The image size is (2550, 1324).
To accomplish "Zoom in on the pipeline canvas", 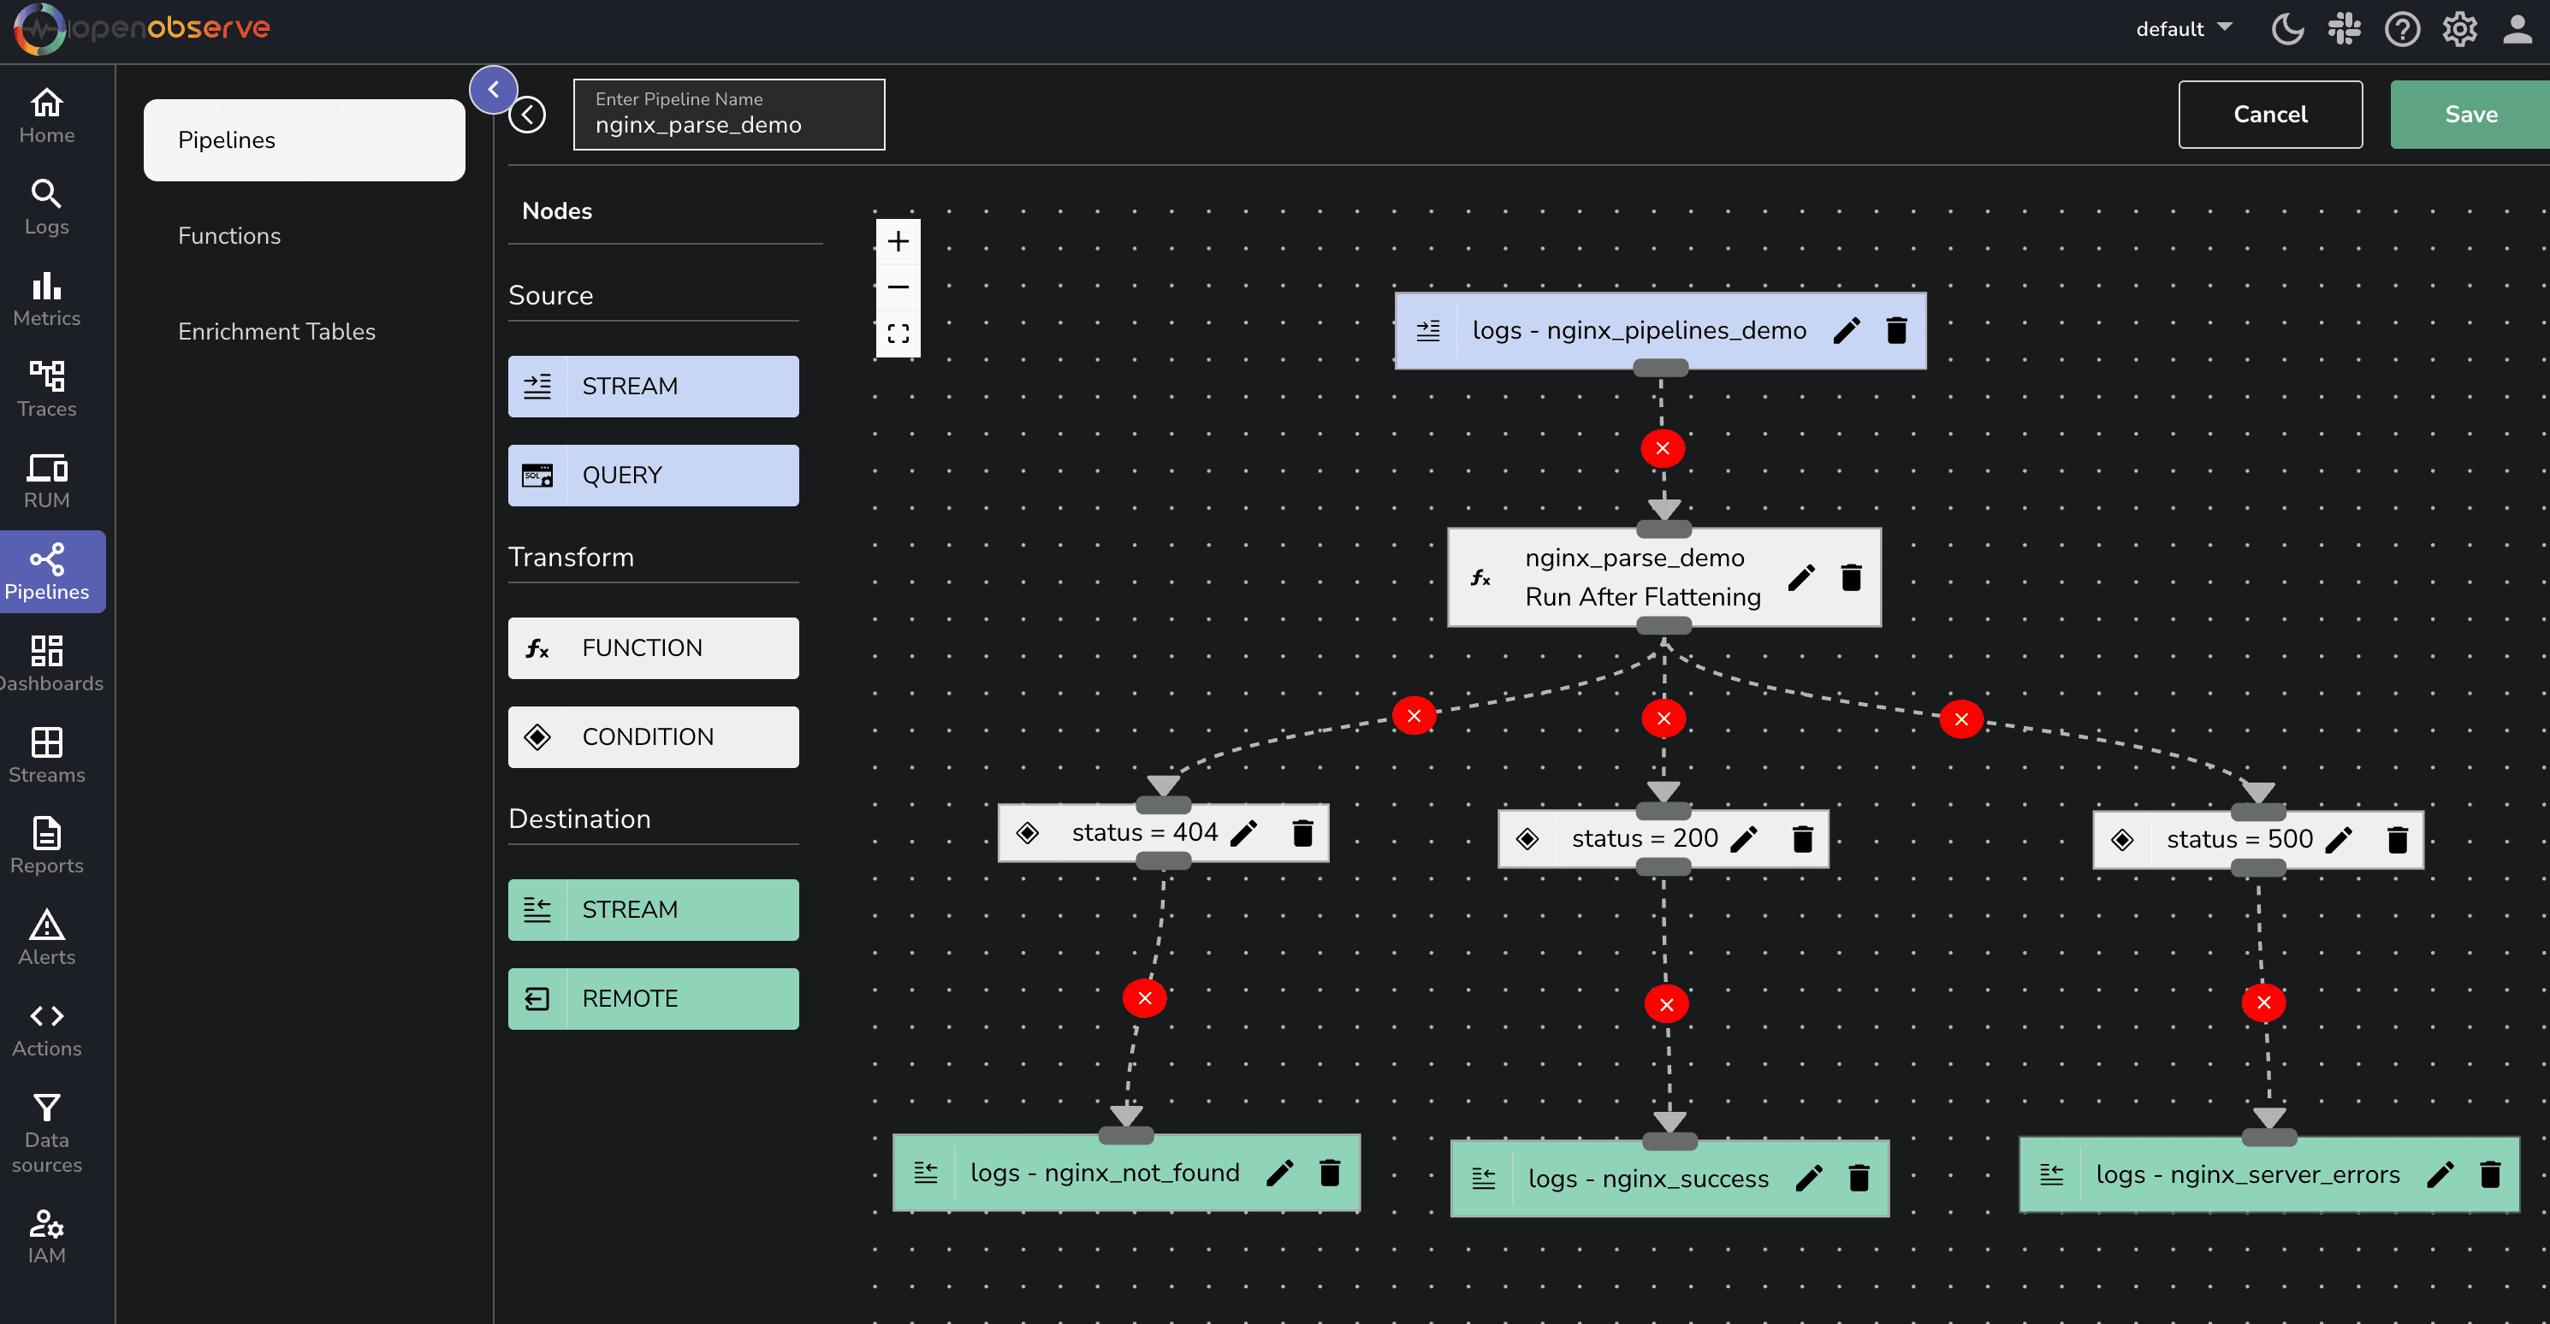I will click(898, 240).
